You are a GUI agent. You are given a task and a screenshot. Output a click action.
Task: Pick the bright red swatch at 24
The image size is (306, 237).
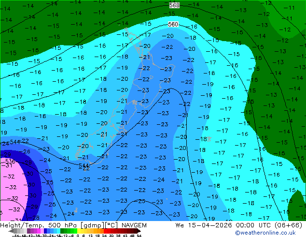pyautogui.click(x=105, y=231)
